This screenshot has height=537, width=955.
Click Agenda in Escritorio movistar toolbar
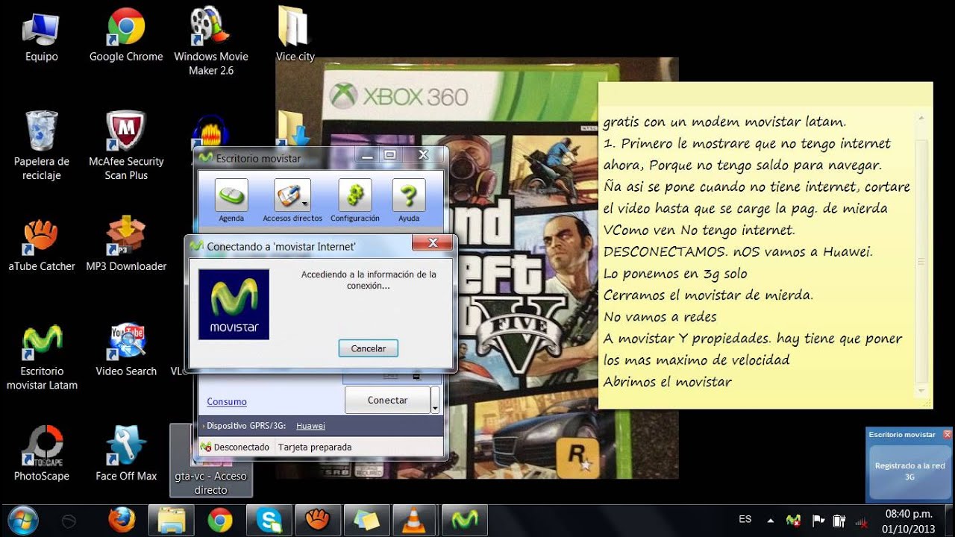(231, 201)
